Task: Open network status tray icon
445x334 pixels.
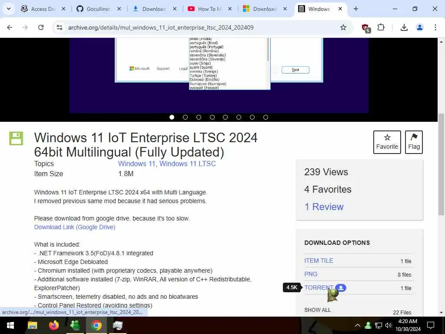Action: click(x=379, y=325)
